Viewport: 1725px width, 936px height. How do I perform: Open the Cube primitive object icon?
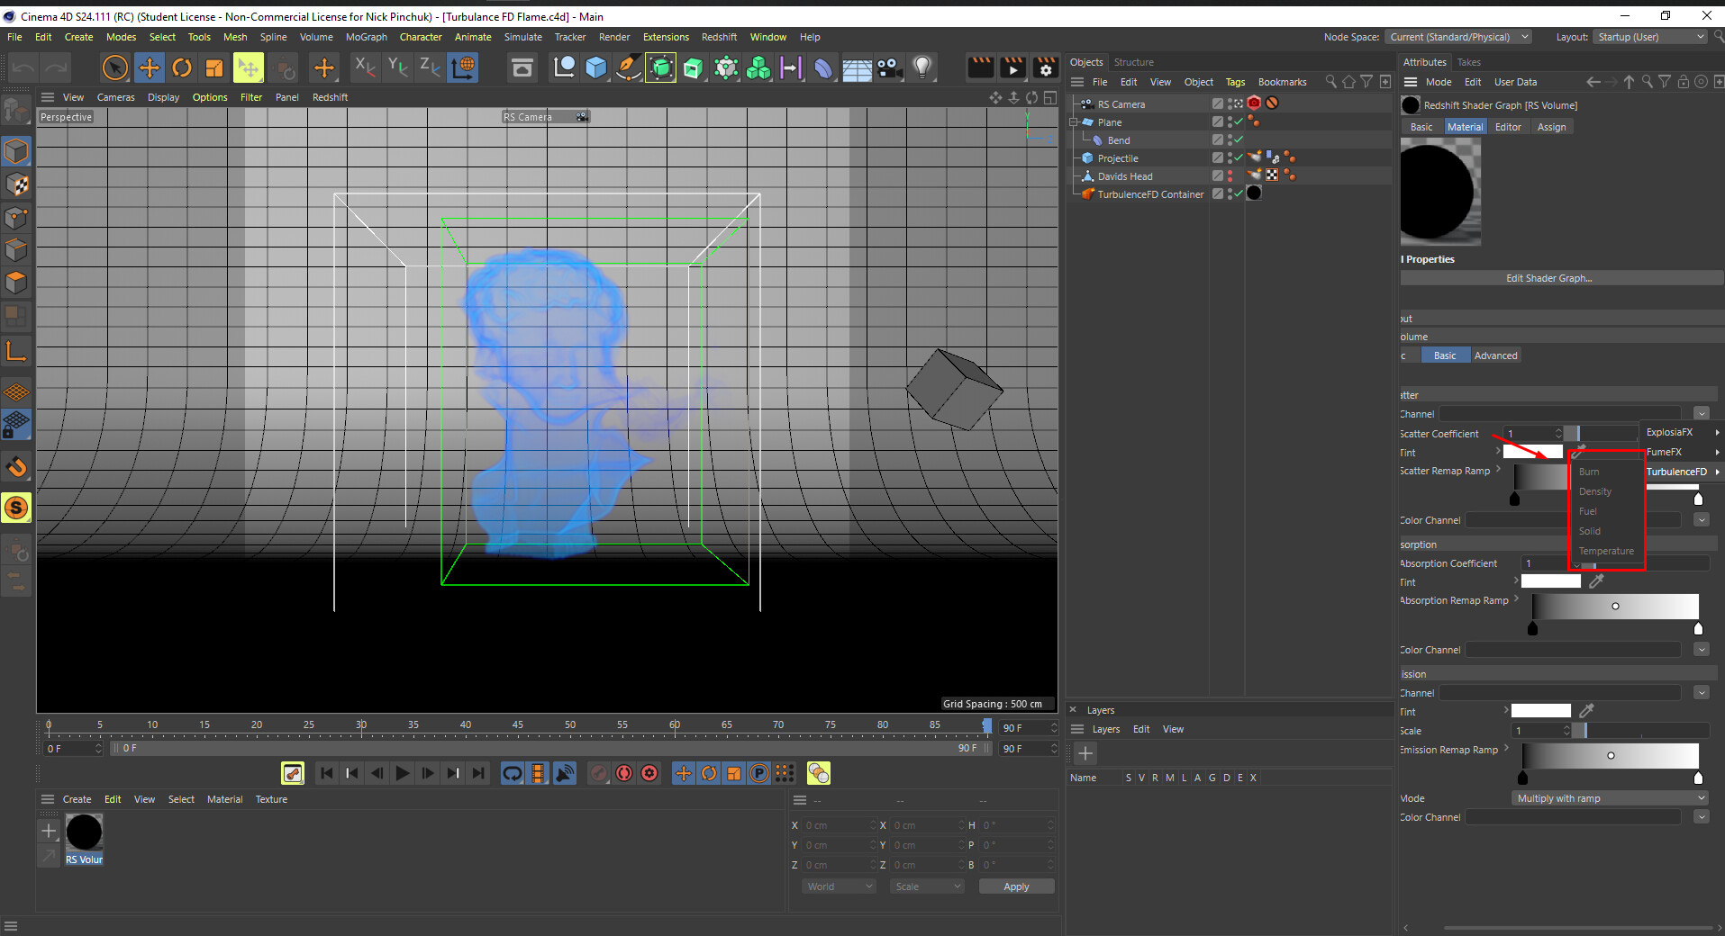click(x=595, y=67)
